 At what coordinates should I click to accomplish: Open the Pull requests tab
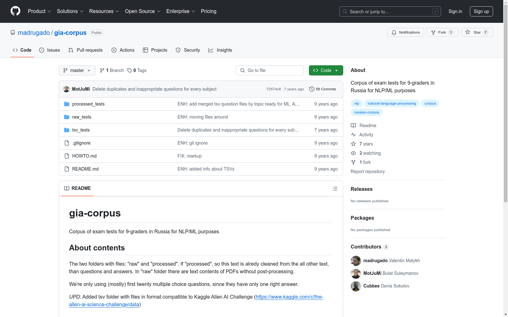(x=85, y=50)
